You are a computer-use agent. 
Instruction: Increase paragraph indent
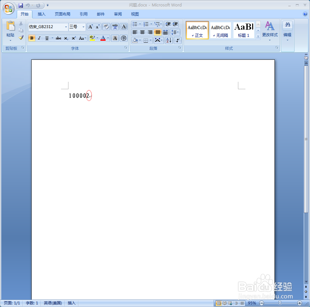(x=175, y=24)
